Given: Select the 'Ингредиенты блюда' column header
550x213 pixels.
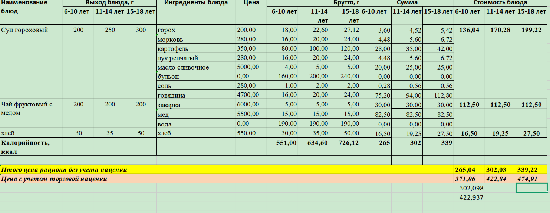Looking at the screenshot, I should click(x=196, y=3).
